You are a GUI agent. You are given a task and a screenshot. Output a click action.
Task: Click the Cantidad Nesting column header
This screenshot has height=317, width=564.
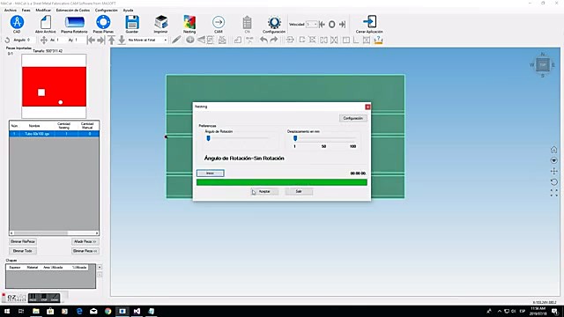pyautogui.click(x=63, y=126)
